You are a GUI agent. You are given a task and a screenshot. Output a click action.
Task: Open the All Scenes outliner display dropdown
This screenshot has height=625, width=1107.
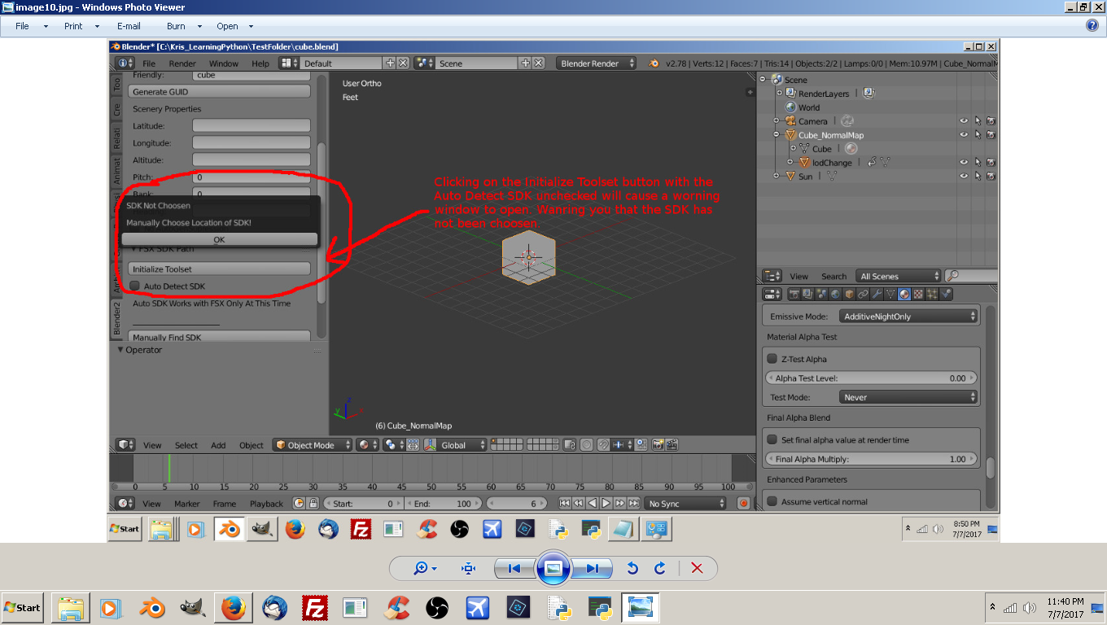[x=899, y=276]
